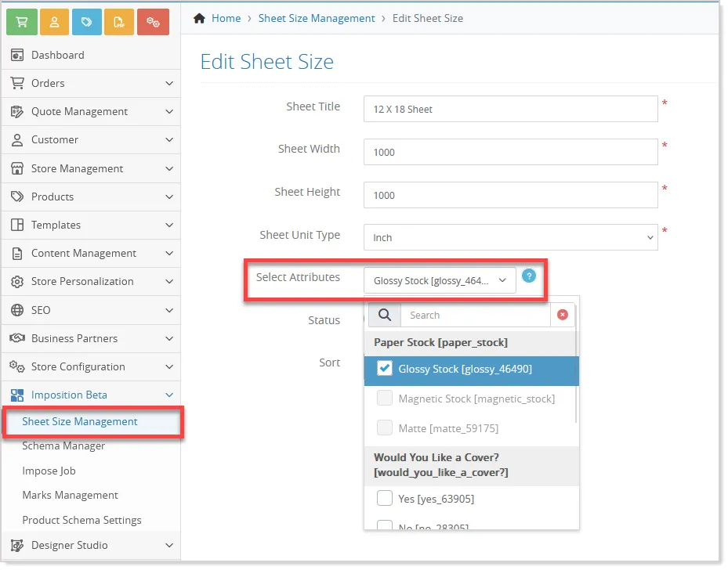
Task: Click the green shopping cart icon
Action: [x=22, y=22]
